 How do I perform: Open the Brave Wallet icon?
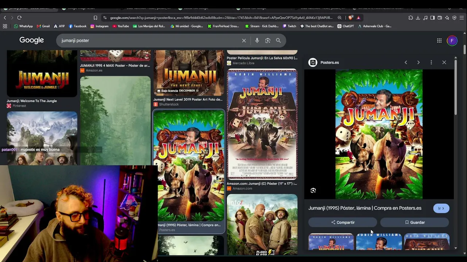coord(440,17)
